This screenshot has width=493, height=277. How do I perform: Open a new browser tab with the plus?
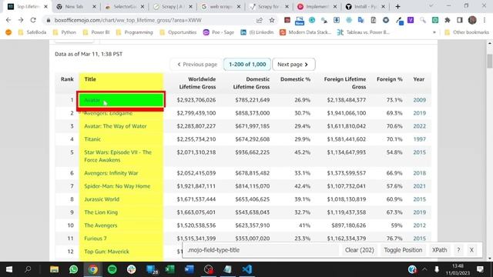(397, 6)
